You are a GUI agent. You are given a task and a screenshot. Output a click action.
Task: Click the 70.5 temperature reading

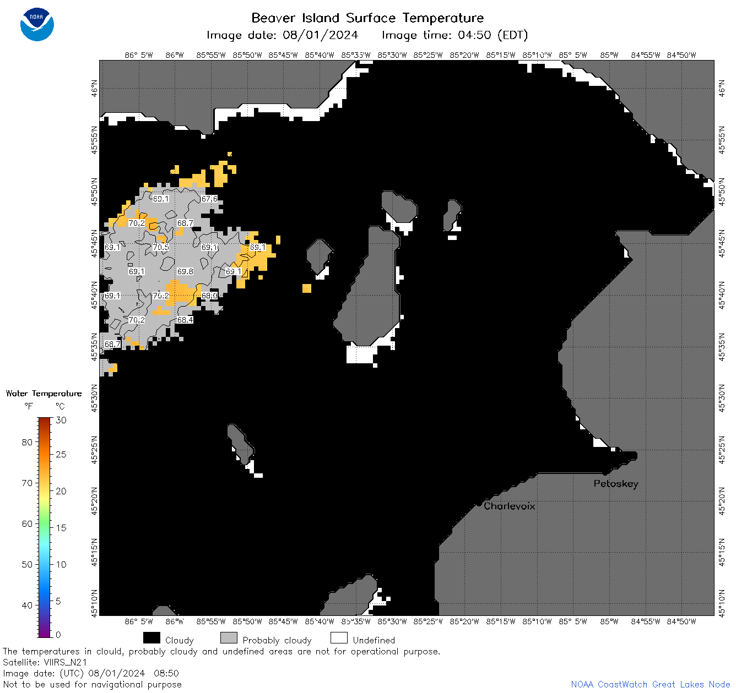tap(161, 247)
